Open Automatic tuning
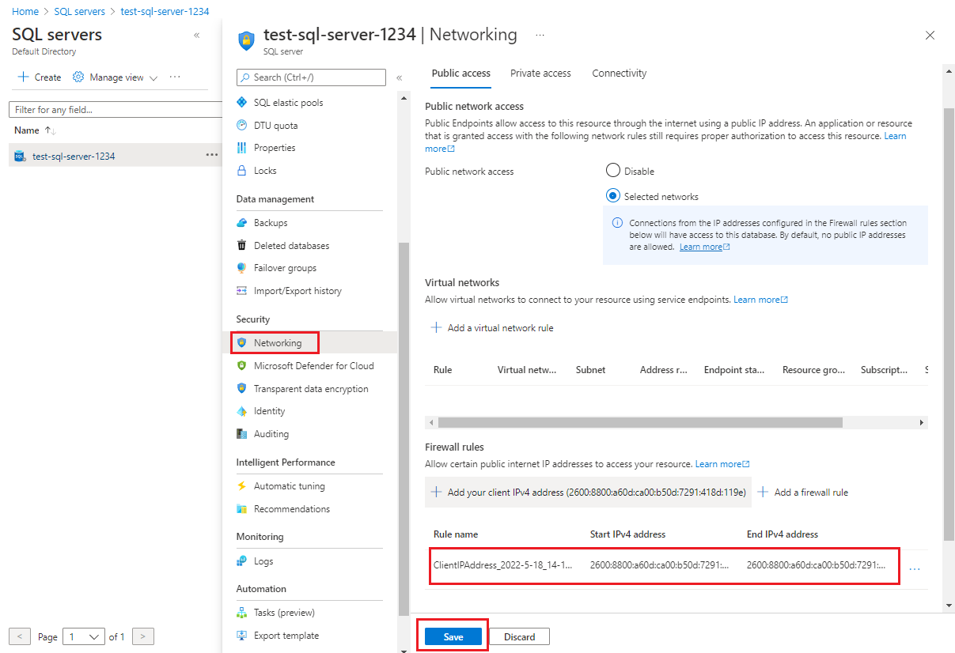 (x=289, y=486)
